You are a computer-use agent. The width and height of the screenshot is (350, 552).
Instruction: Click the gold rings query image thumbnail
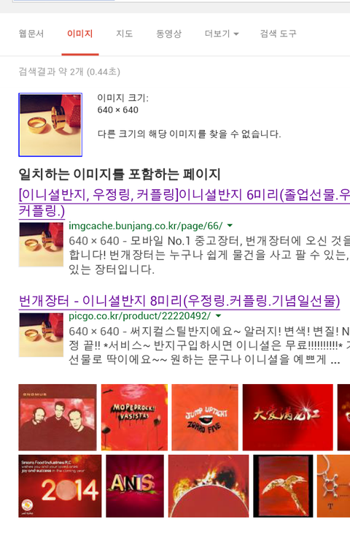(50, 125)
